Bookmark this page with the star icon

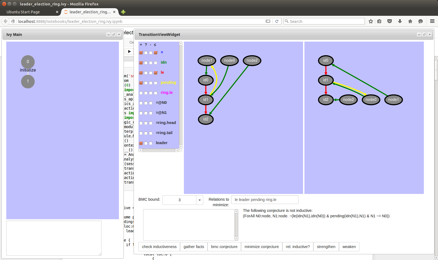(x=371, y=21)
